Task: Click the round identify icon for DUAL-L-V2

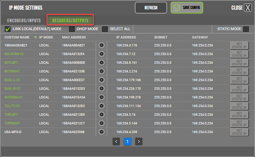Action: point(101,80)
